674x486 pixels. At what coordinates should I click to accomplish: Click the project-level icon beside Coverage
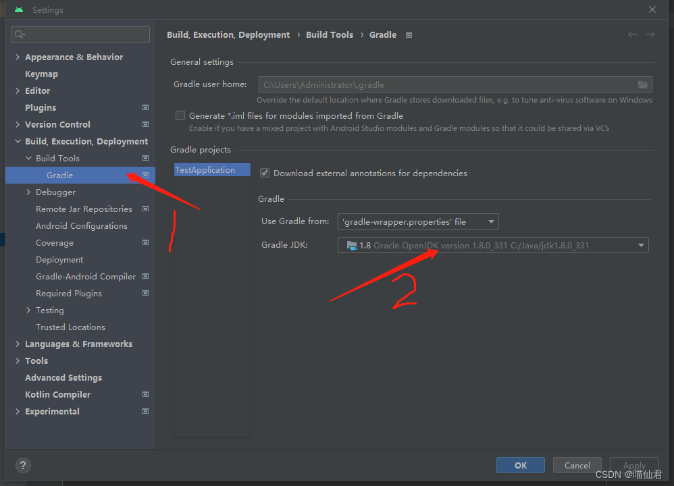click(145, 242)
